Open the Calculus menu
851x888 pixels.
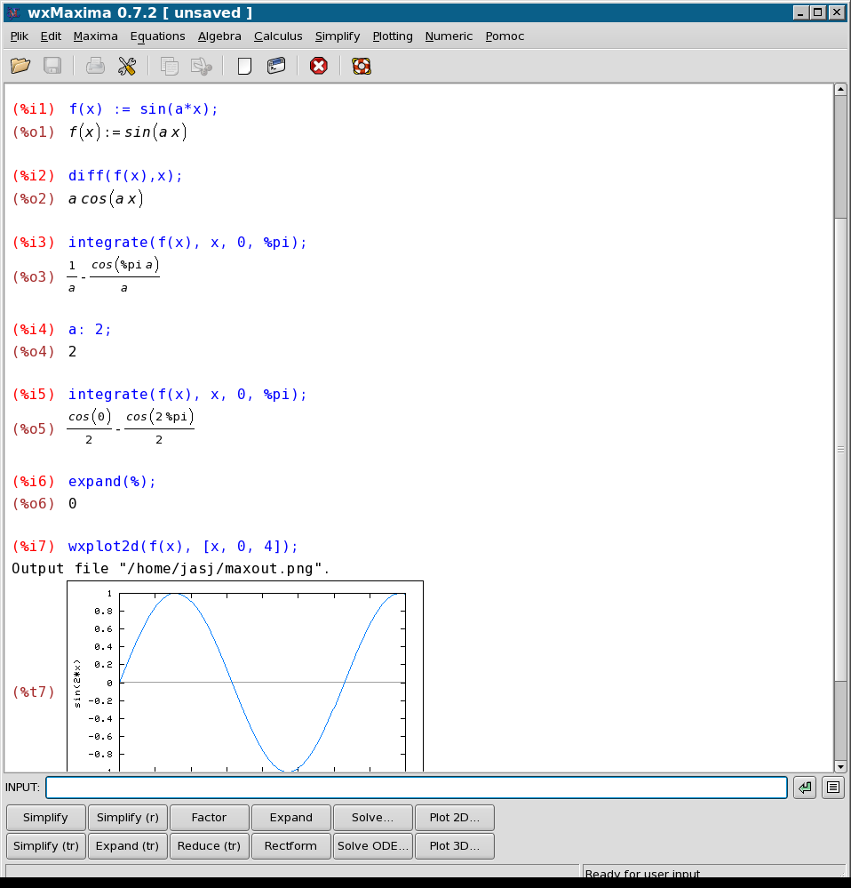click(278, 36)
